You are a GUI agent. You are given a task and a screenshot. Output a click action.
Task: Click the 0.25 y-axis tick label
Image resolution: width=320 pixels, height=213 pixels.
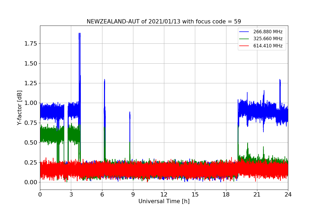(31, 162)
